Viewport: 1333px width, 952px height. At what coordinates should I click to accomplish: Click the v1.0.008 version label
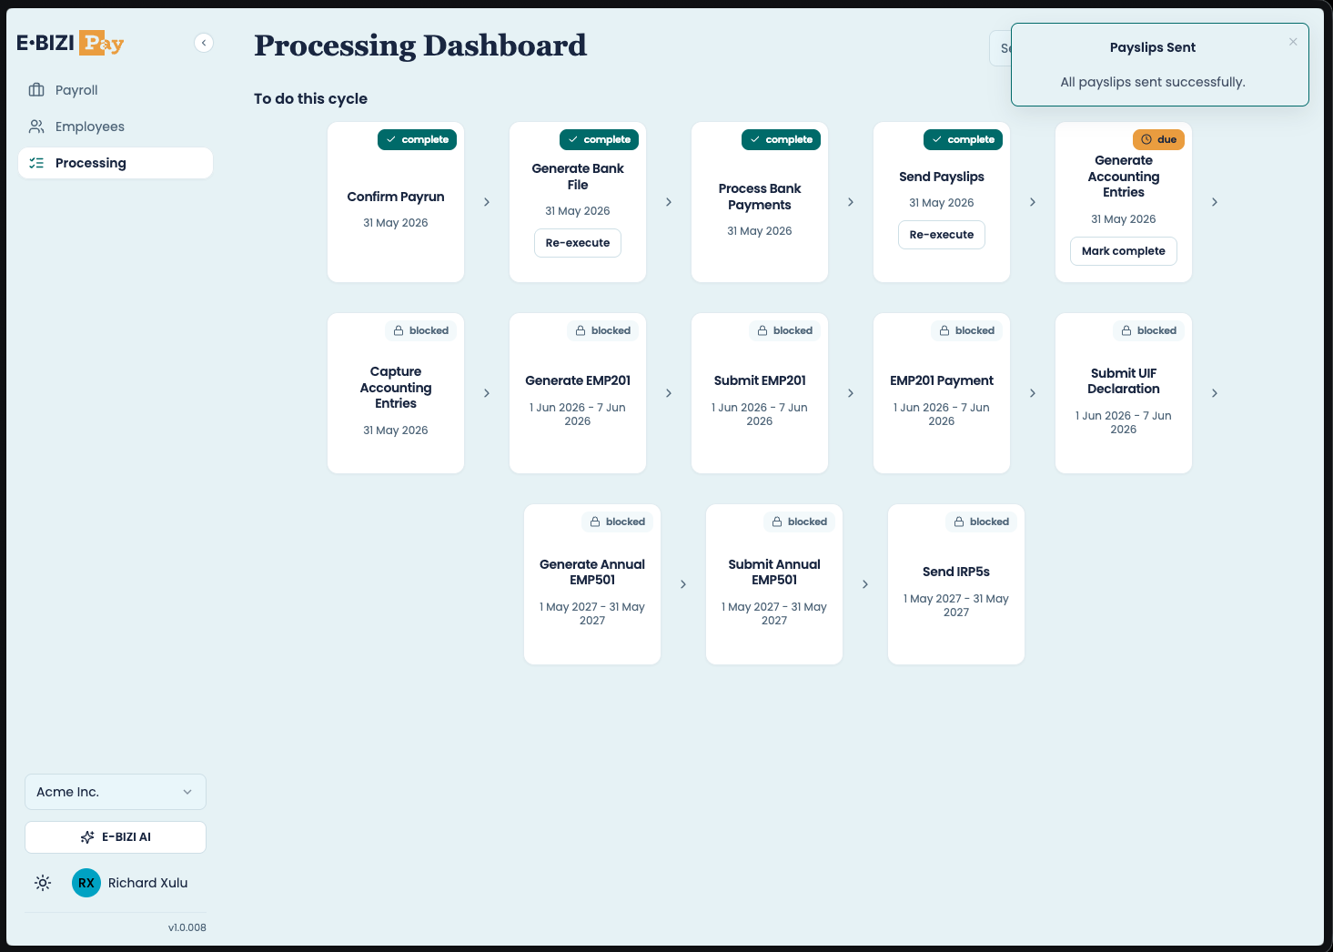click(187, 927)
